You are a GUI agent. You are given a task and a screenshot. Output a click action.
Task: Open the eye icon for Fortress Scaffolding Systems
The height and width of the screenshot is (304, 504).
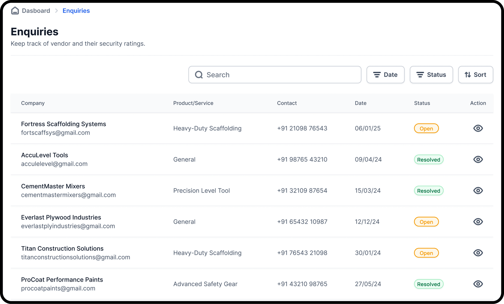[478, 128]
